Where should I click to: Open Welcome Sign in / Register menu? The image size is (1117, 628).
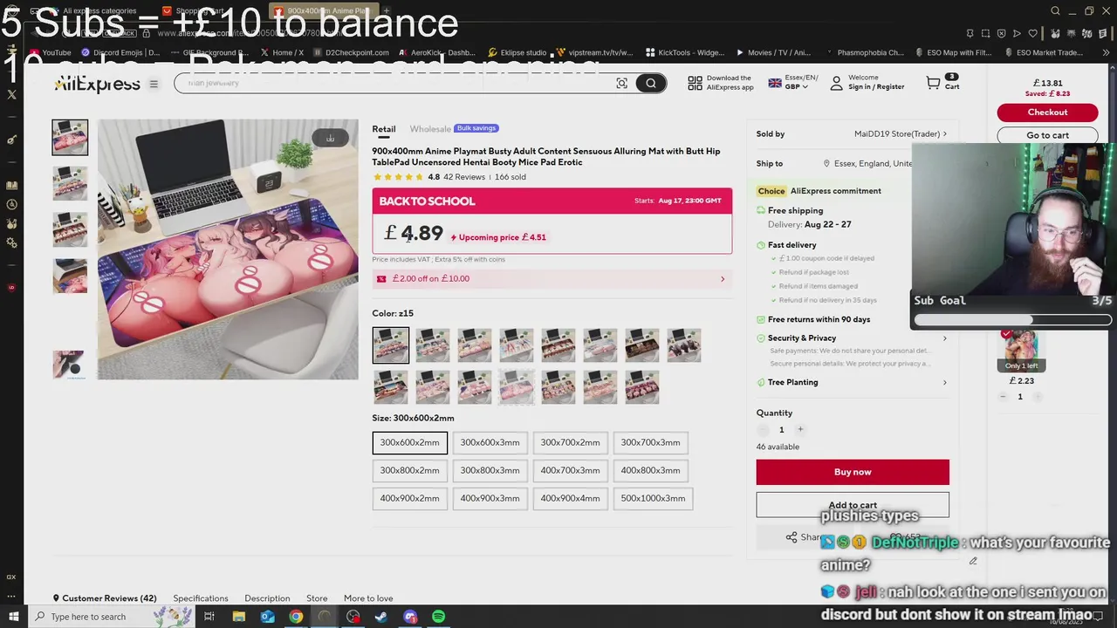(x=867, y=83)
